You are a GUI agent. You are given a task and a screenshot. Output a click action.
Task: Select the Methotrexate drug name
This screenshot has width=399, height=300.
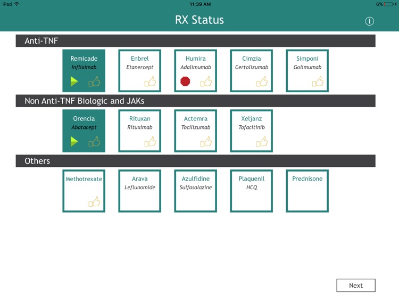coord(84,179)
